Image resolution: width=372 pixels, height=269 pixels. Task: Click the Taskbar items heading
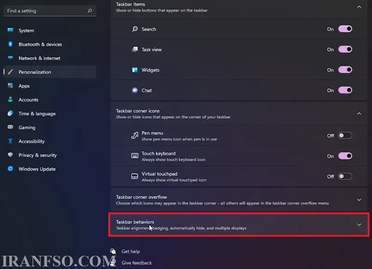coord(130,4)
